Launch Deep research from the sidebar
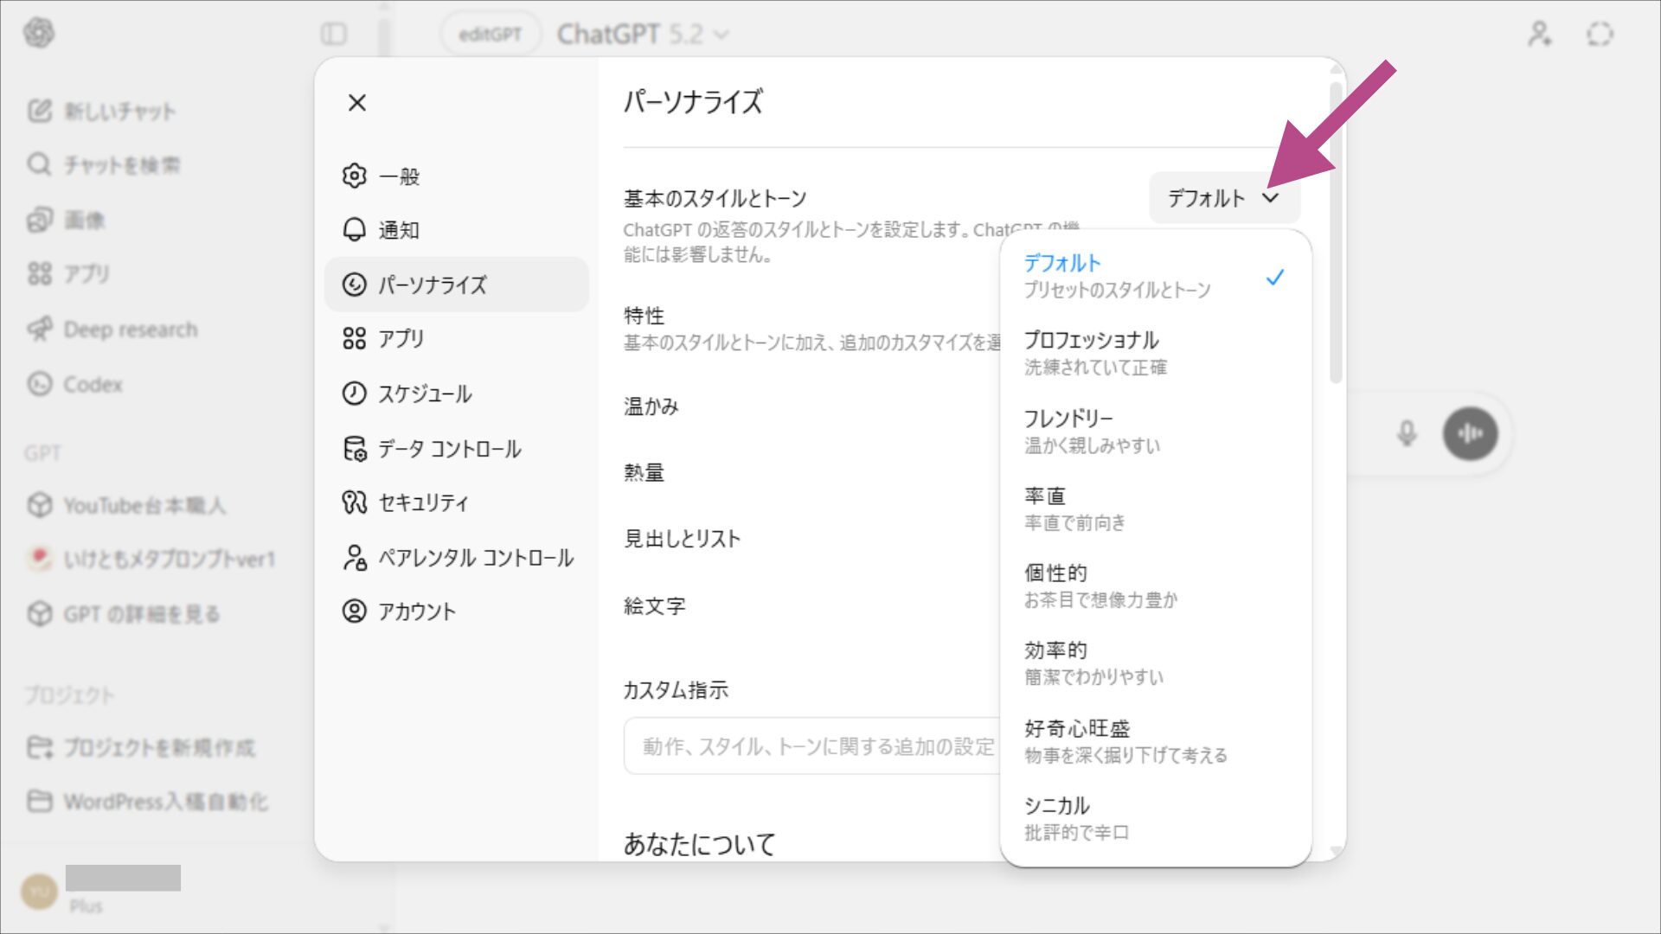Viewport: 1661px width, 934px height. click(130, 329)
